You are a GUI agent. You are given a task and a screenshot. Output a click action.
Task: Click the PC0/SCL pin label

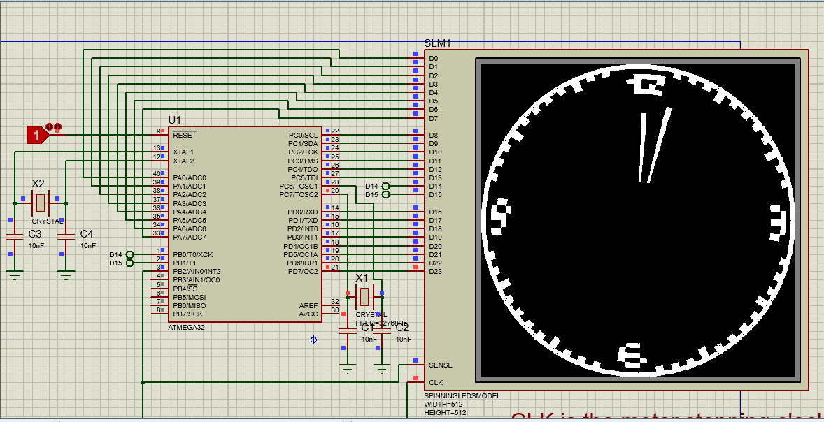pos(303,135)
